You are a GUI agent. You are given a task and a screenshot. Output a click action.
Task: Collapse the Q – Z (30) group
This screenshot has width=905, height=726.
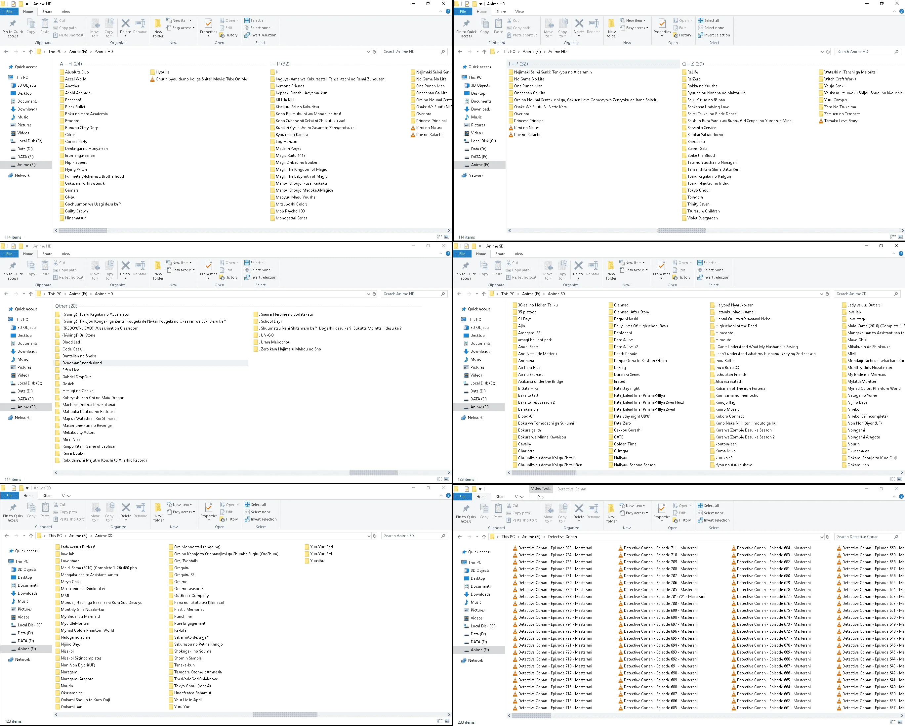693,64
